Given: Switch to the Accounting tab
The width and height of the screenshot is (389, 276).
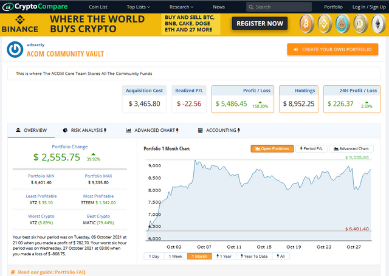Looking at the screenshot, I should point(219,130).
